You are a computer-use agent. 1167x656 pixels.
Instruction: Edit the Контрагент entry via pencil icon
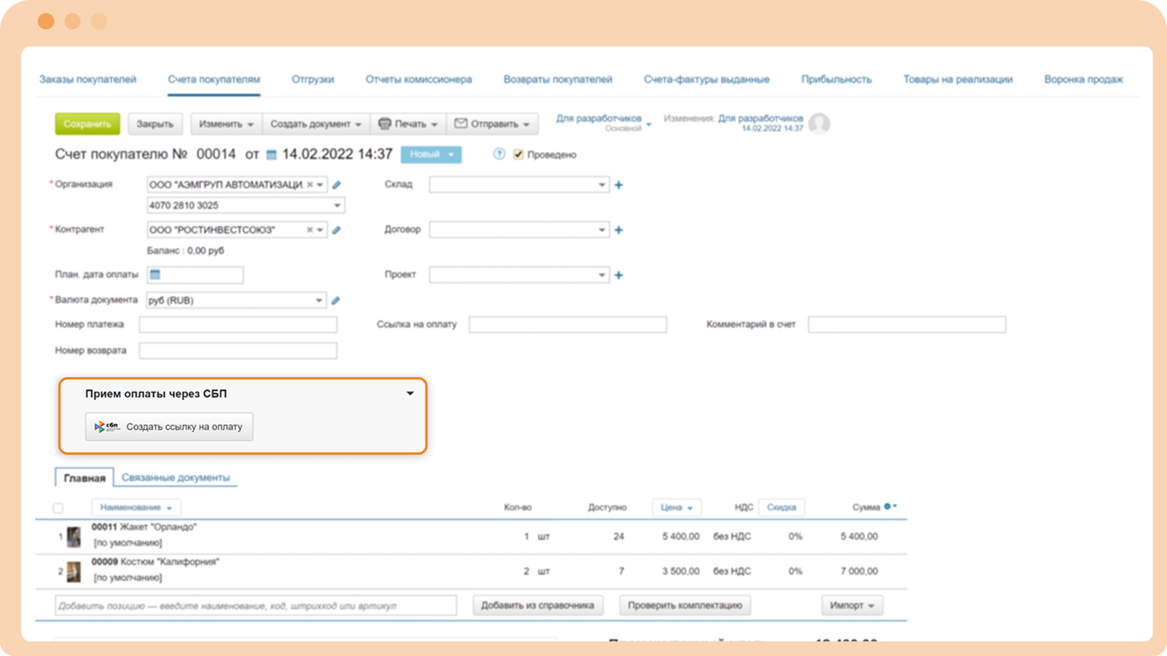pyautogui.click(x=336, y=231)
